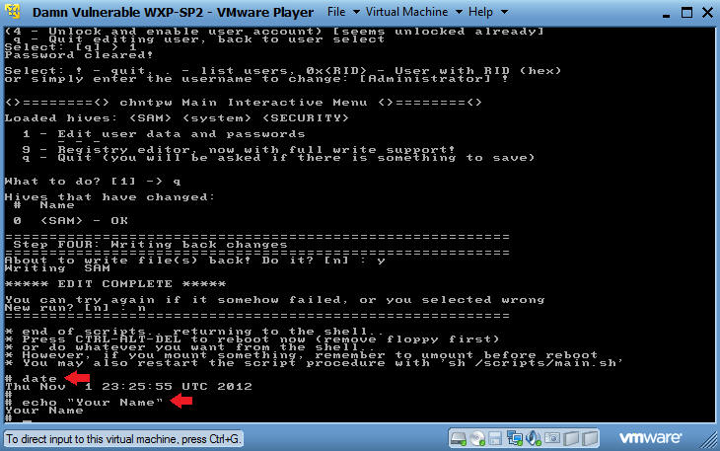Click the window resize grip corner

[709, 441]
